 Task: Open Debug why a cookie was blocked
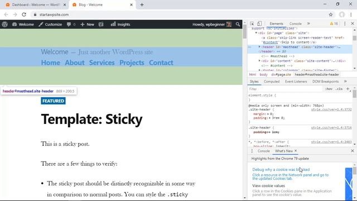click(x=281, y=170)
